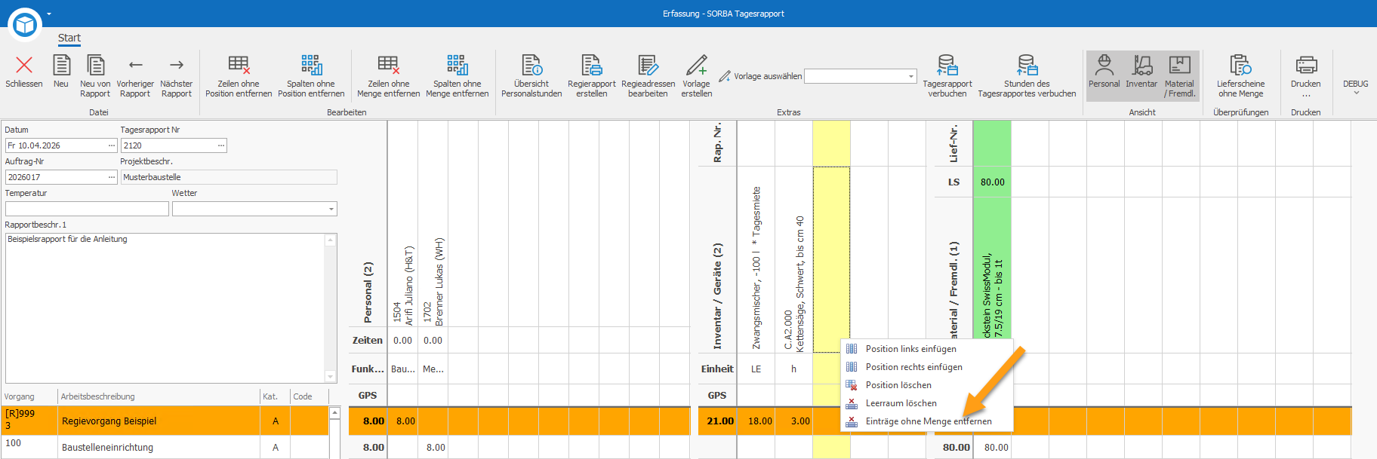
Task: Remove Zeilen ohne Position entfernen
Action: (x=239, y=75)
